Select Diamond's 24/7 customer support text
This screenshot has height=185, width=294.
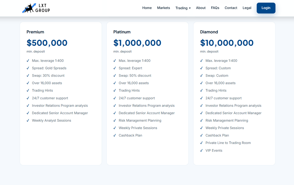pos(223,98)
